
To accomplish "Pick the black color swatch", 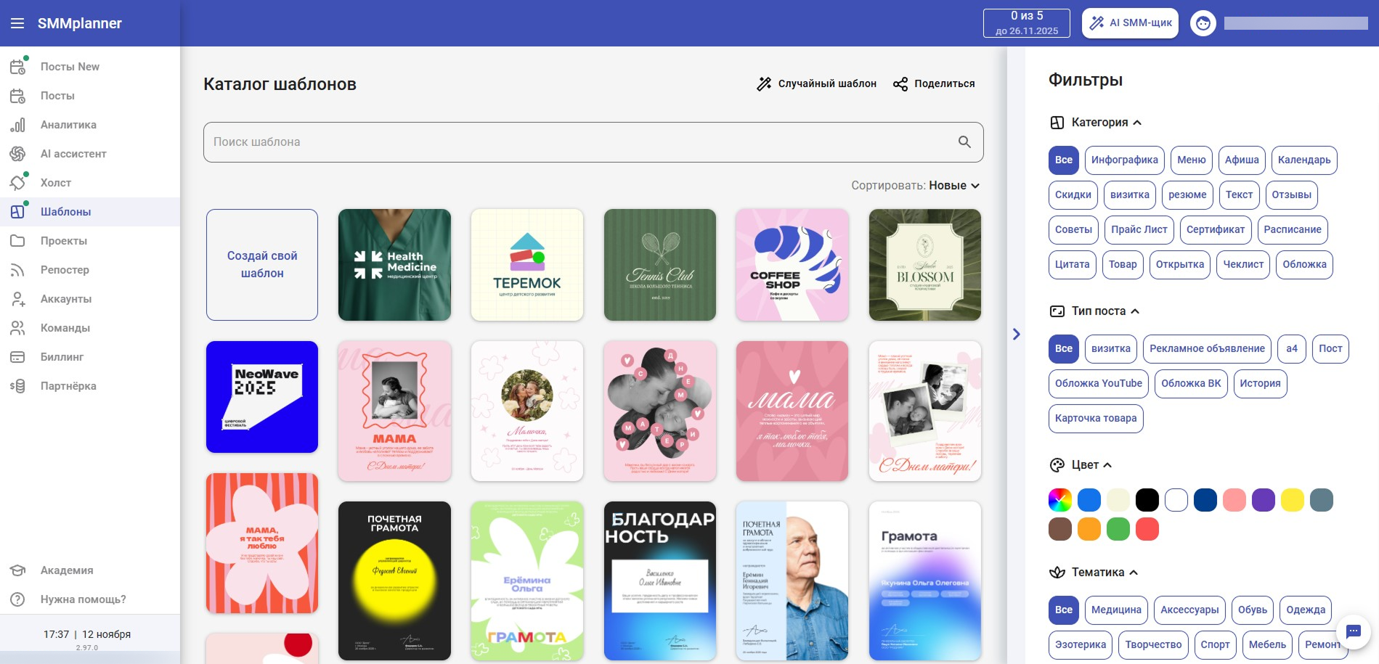I will (x=1147, y=500).
